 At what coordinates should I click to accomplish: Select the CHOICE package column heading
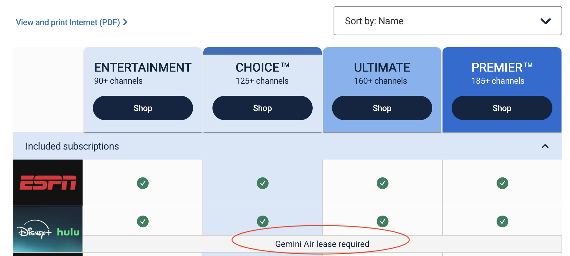263,68
